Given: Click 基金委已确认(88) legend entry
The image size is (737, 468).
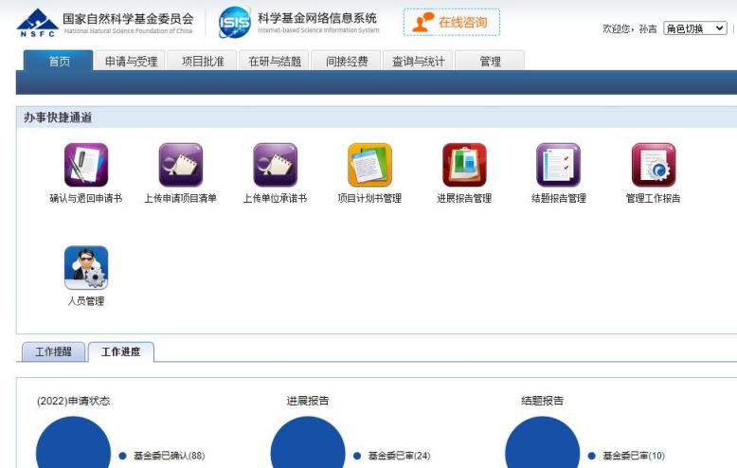Looking at the screenshot, I should 169,456.
